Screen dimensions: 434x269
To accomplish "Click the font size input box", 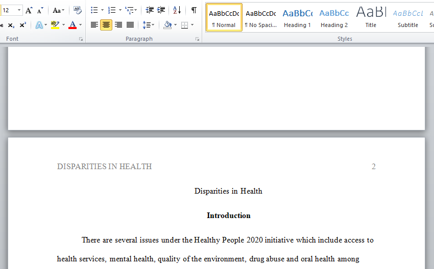I will point(9,11).
